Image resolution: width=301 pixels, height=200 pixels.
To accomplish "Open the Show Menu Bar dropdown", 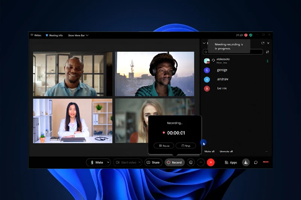I will (x=78, y=35).
